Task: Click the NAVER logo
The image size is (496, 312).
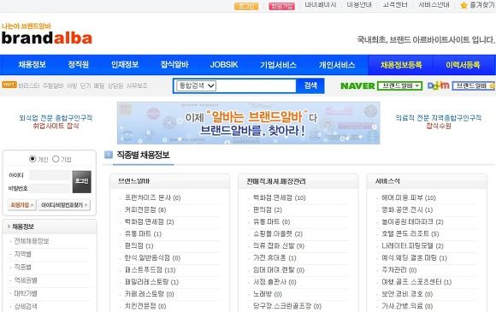Action: point(357,85)
